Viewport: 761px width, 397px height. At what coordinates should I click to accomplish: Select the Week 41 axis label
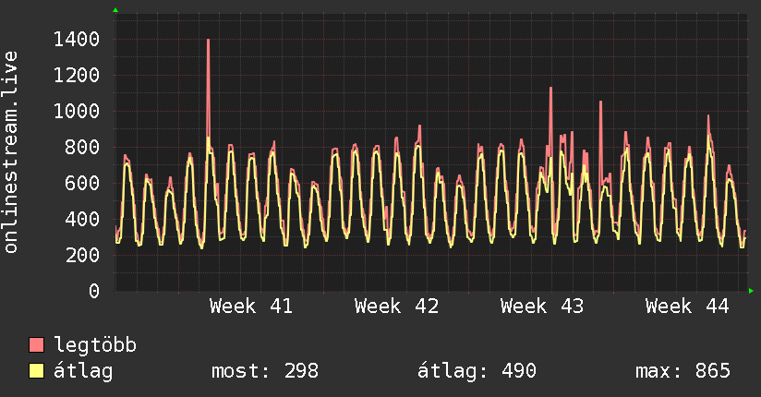pyautogui.click(x=251, y=307)
